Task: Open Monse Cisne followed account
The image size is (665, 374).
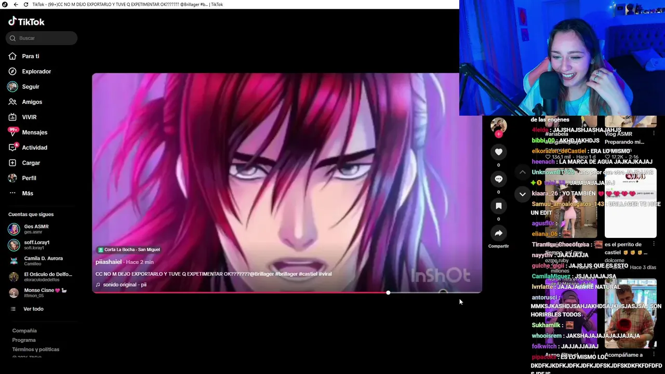Action: (x=38, y=292)
